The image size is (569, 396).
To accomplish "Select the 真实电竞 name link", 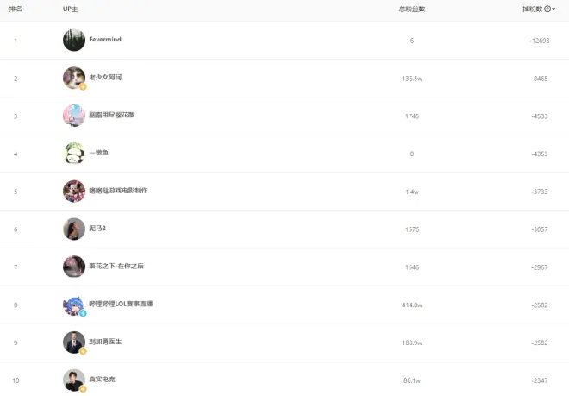I will [102, 380].
